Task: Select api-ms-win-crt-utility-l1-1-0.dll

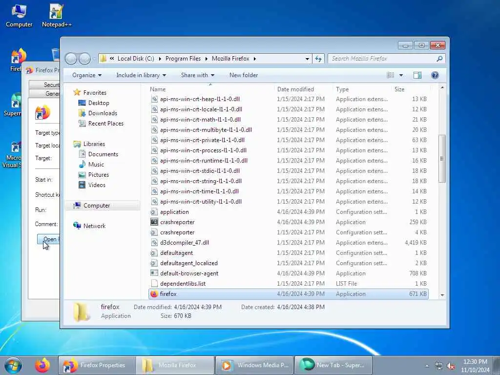Action: coord(288,202)
